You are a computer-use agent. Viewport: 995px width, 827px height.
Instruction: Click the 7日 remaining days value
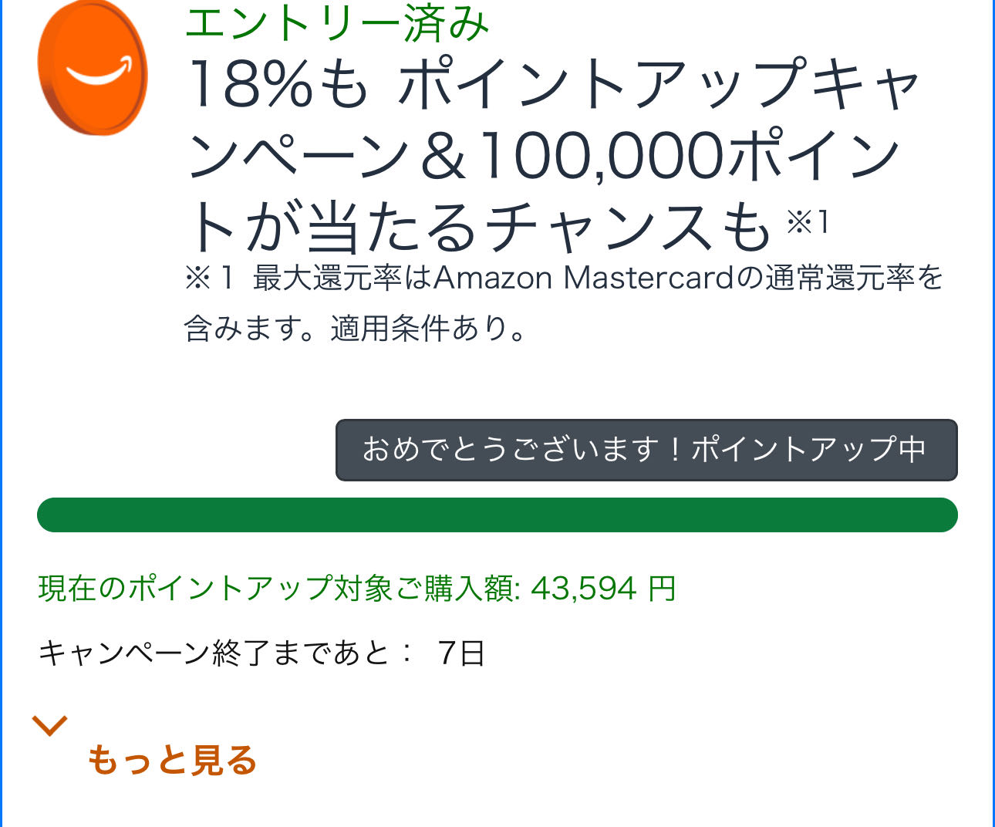click(460, 653)
